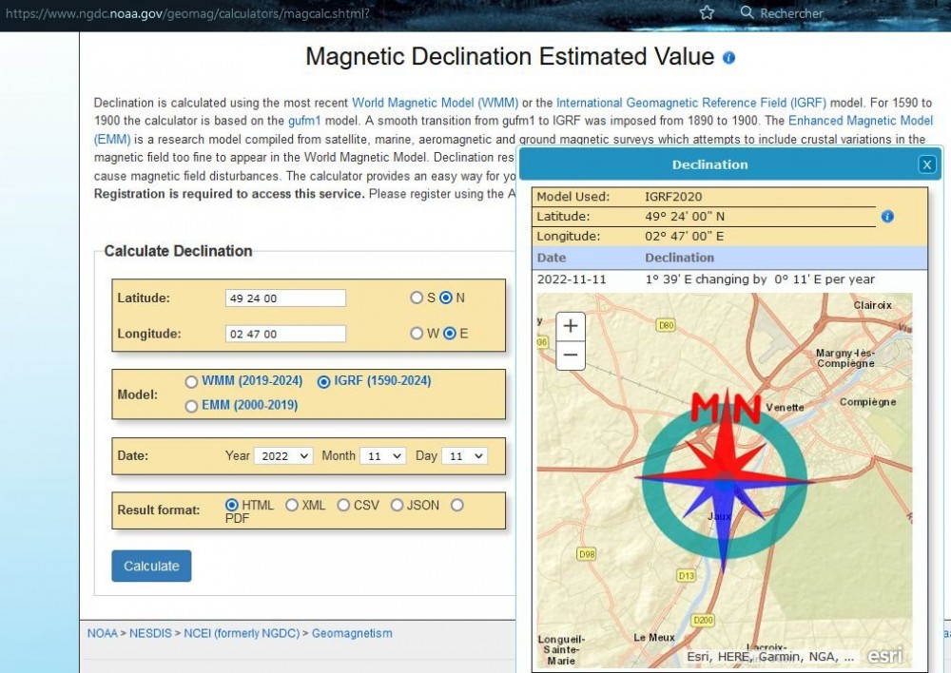Click the info icon in Declination popup
This screenshot has height=673, width=951.
(887, 217)
